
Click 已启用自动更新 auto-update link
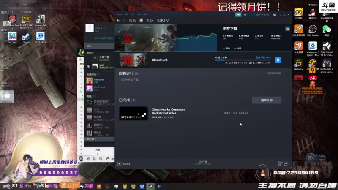point(274,73)
